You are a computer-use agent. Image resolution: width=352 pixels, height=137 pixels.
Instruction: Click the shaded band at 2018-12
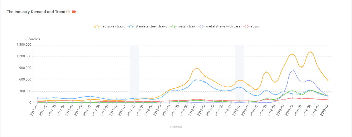pyautogui.click(x=240, y=74)
